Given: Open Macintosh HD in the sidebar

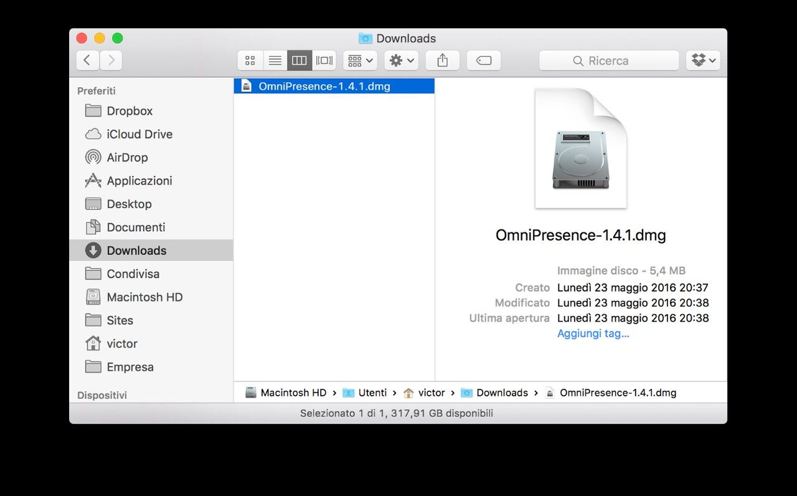Looking at the screenshot, I should [151, 297].
